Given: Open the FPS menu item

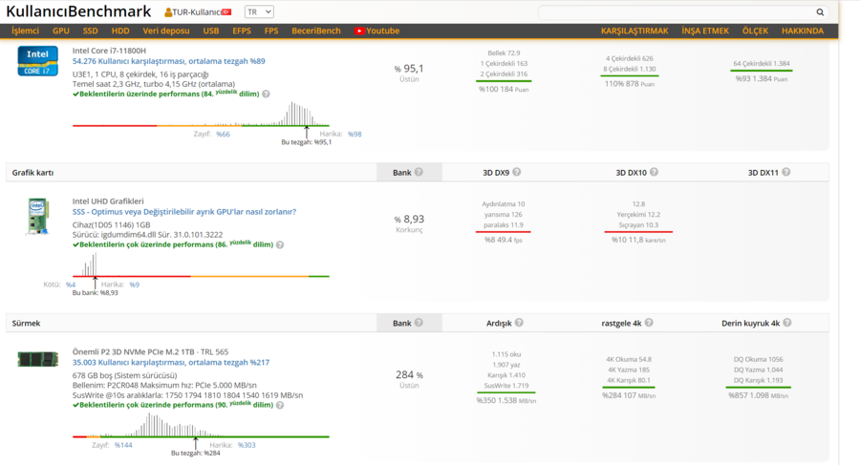Looking at the screenshot, I should pos(271,31).
